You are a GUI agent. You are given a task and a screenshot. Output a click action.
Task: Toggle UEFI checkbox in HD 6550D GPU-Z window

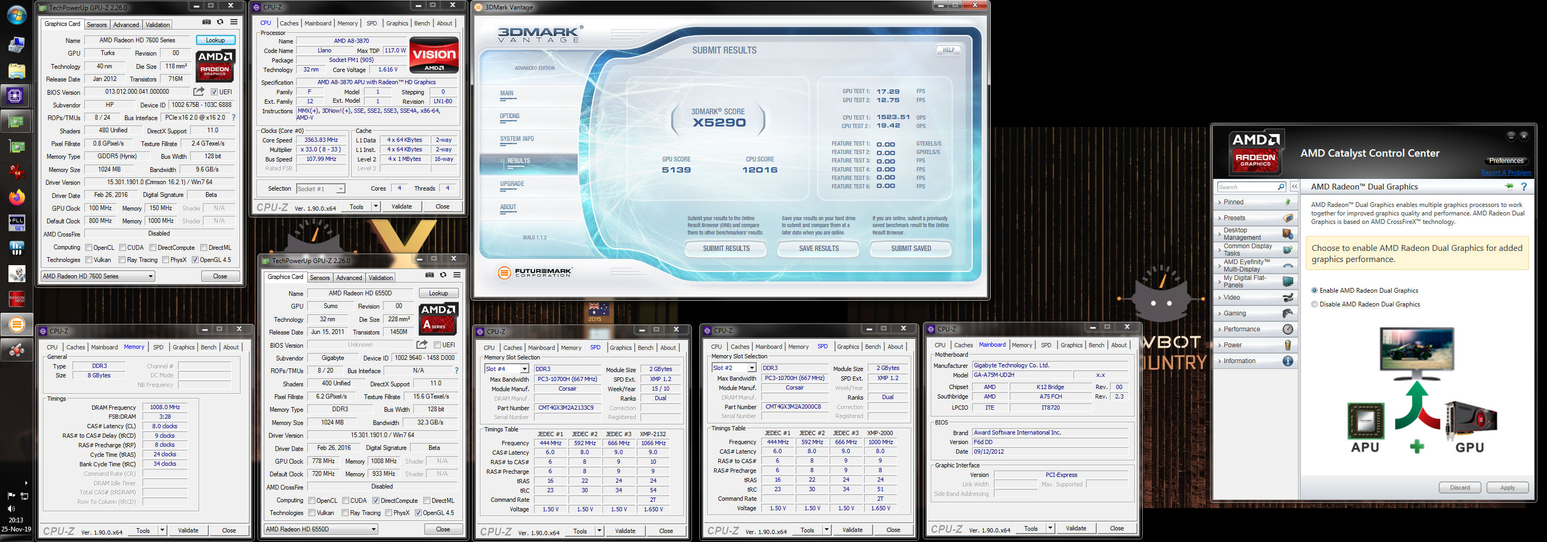pos(437,345)
